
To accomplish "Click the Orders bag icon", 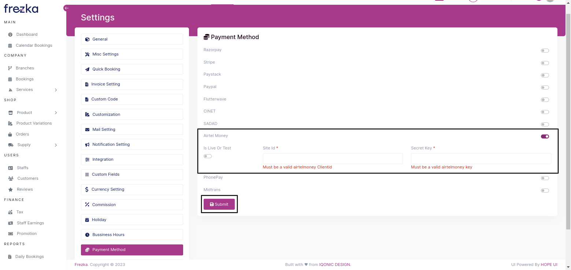I will (x=10, y=134).
